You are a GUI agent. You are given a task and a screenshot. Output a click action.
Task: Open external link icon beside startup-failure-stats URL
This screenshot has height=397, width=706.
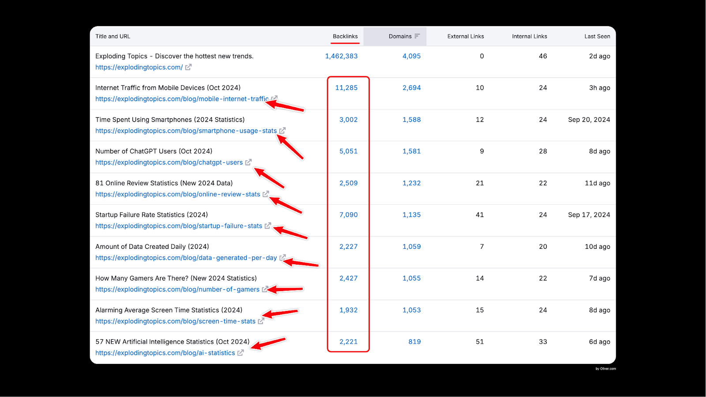point(268,226)
